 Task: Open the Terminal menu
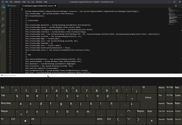tap(39, 2)
